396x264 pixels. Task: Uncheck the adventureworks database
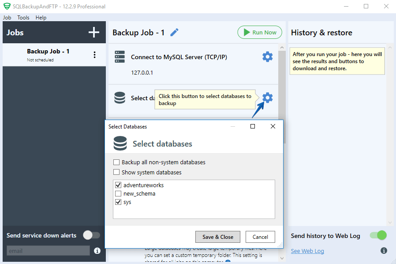point(118,185)
